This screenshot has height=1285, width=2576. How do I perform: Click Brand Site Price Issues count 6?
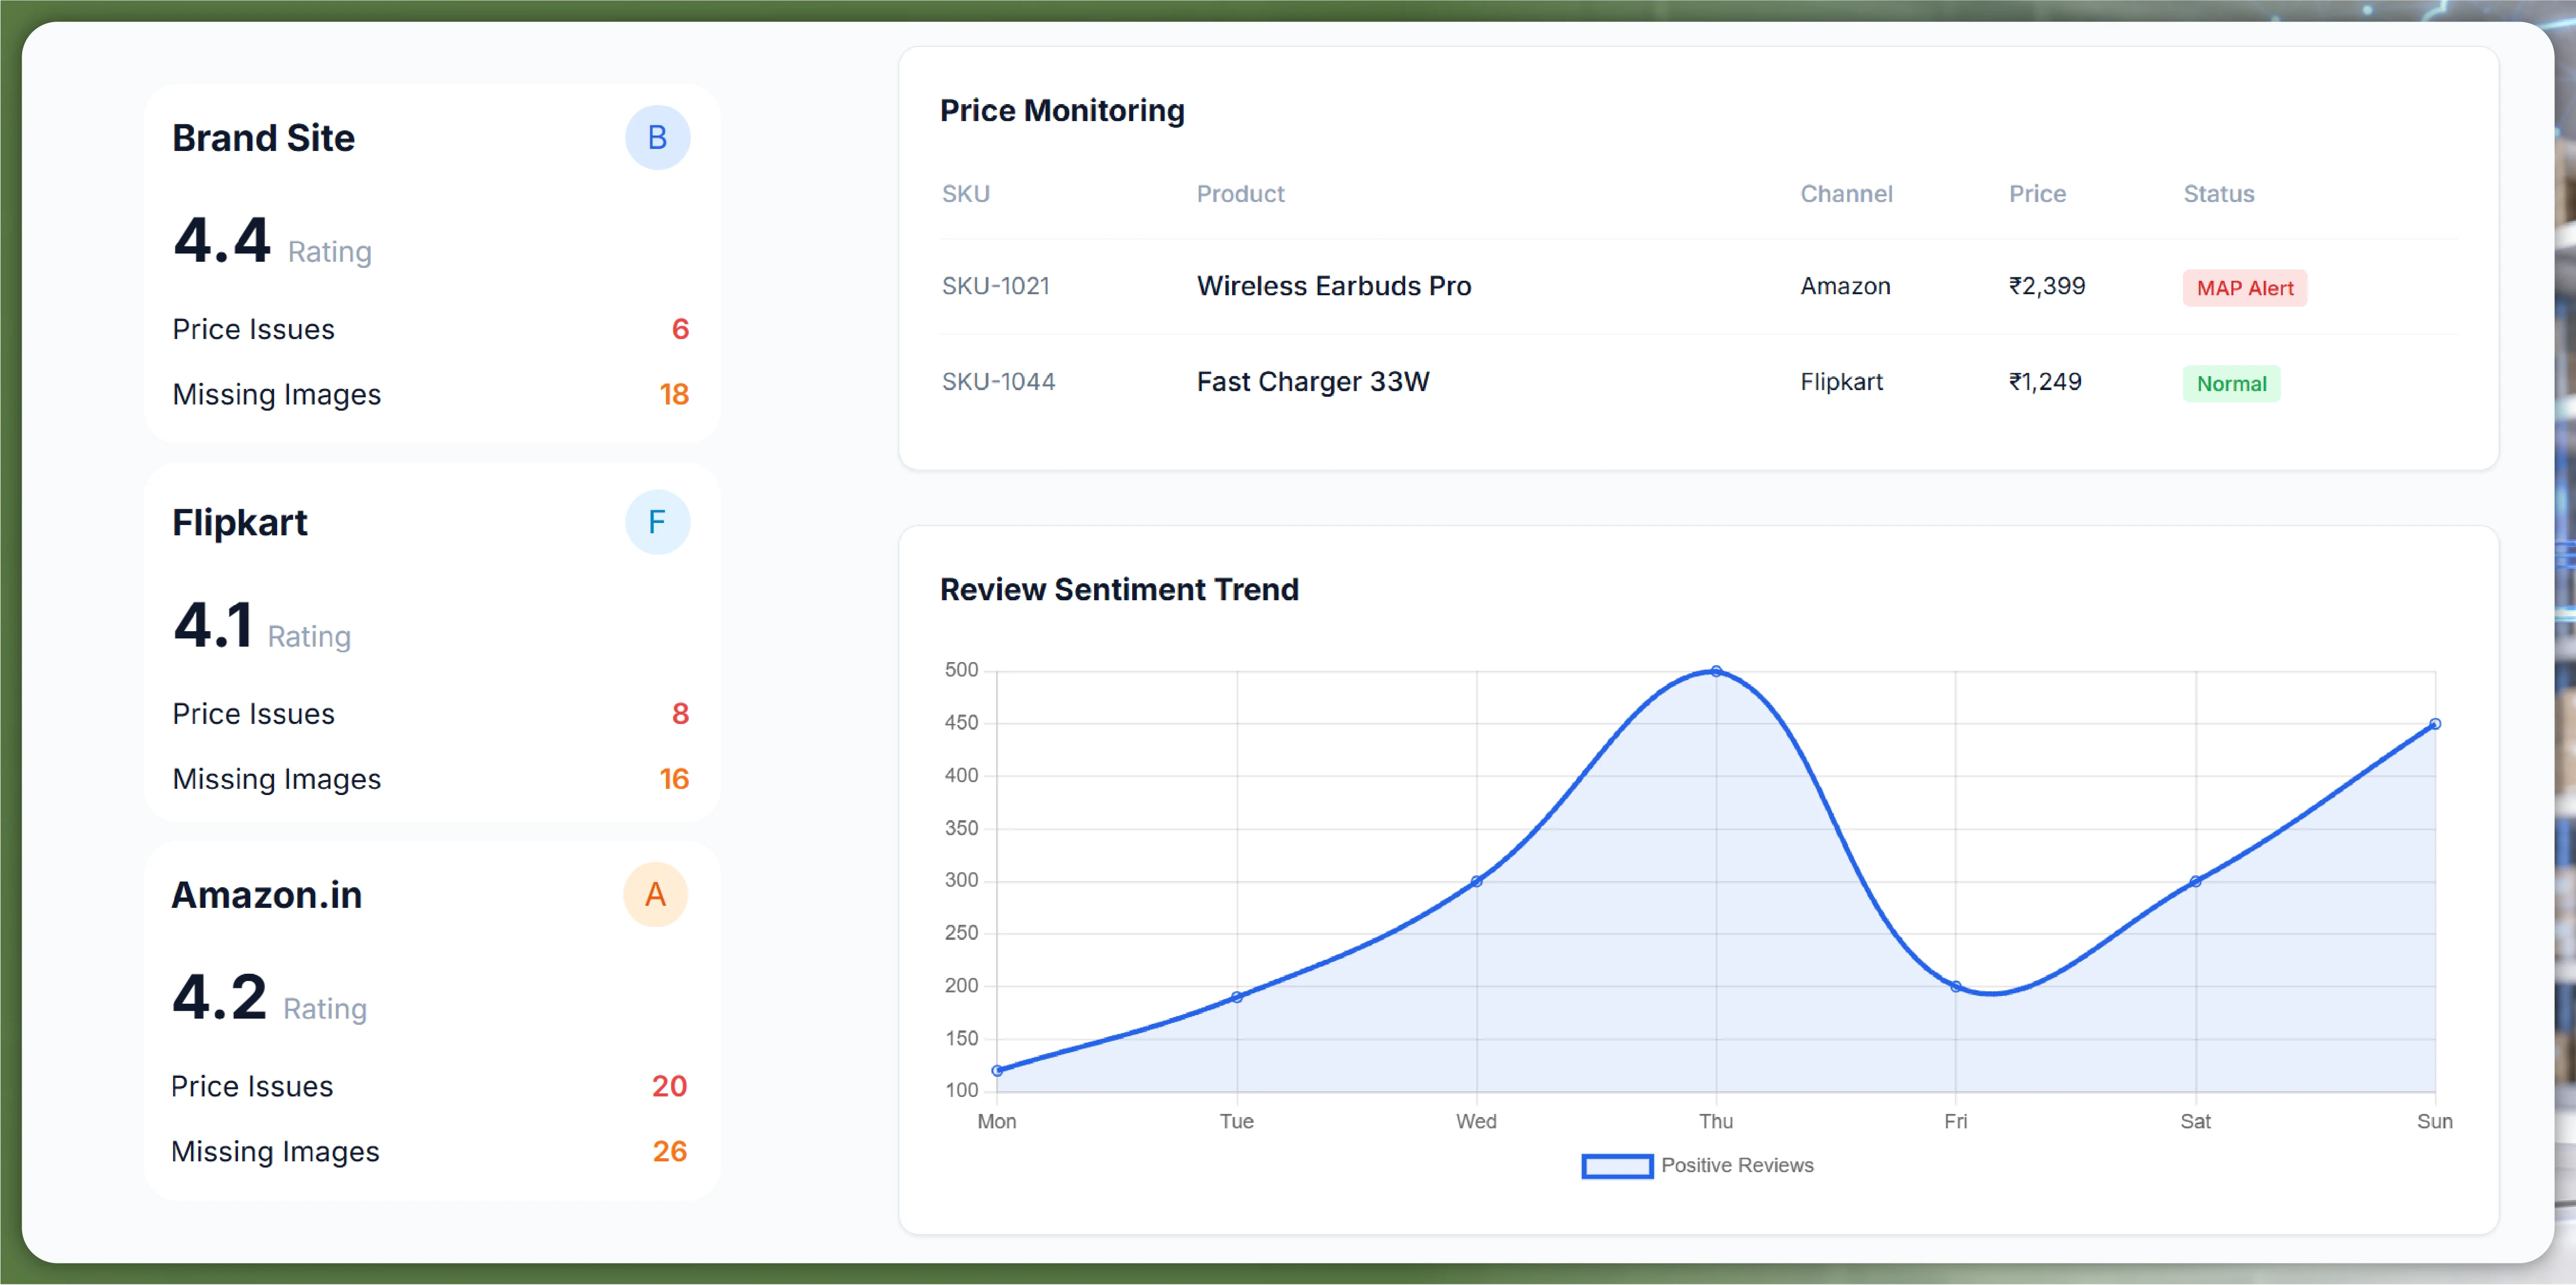coord(680,329)
